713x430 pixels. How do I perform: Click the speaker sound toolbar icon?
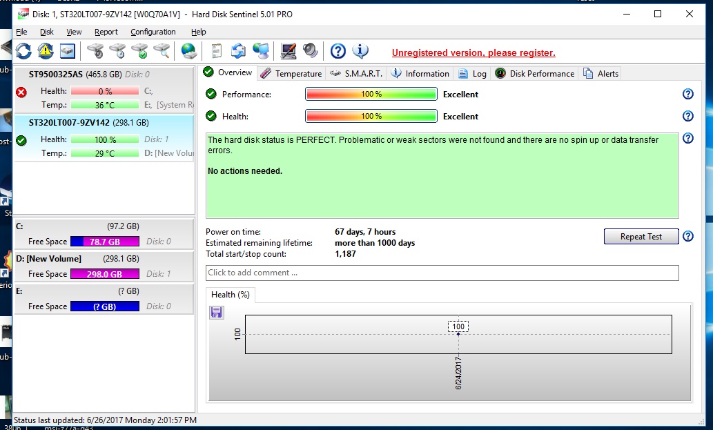pyautogui.click(x=310, y=51)
